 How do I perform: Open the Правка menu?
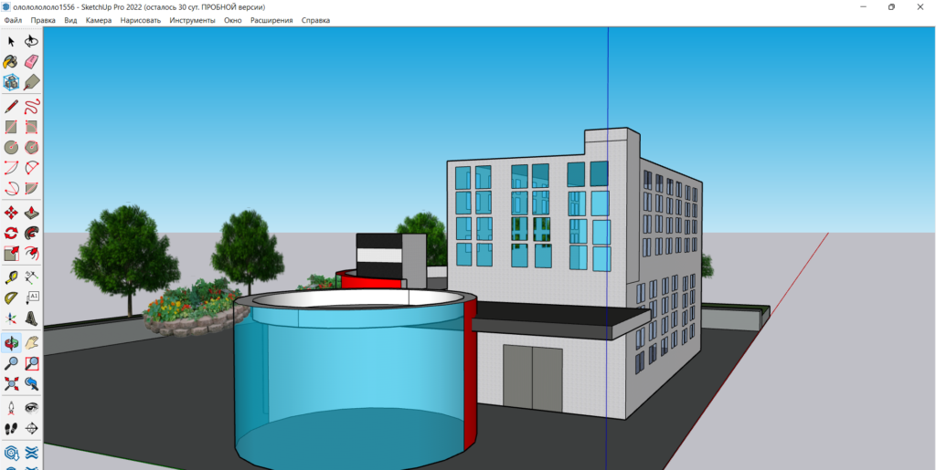43,20
